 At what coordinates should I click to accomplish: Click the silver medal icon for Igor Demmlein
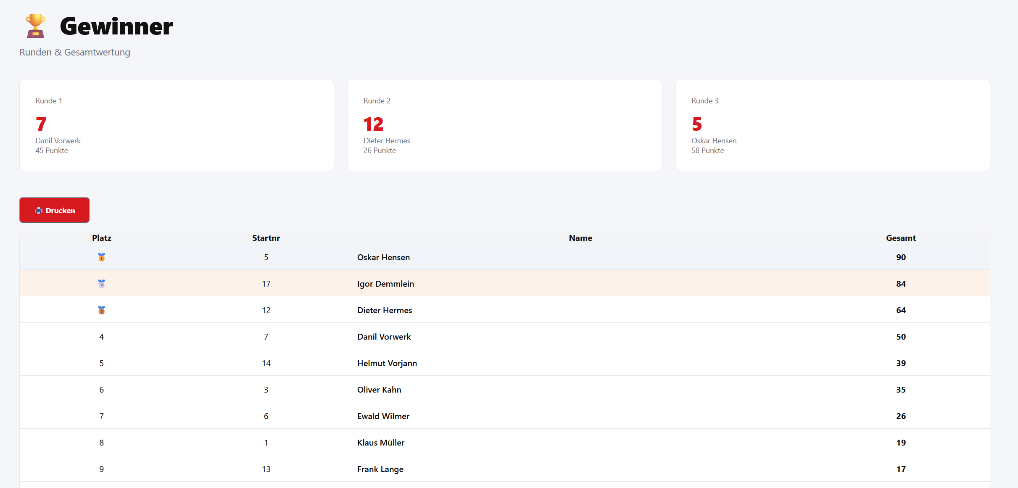point(101,284)
